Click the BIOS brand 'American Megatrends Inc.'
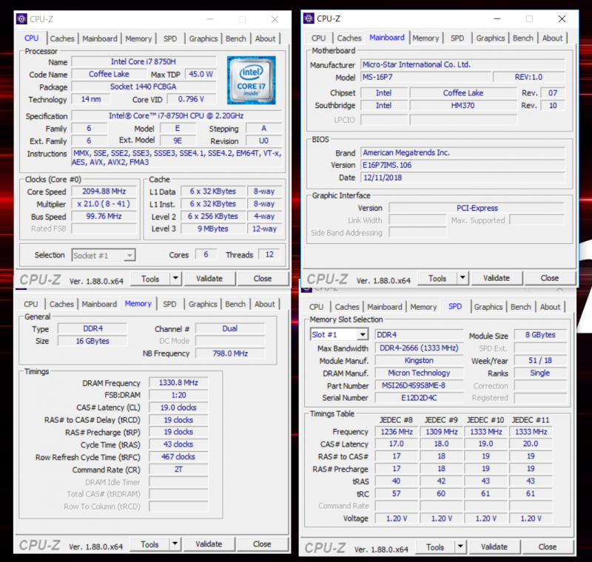The height and width of the screenshot is (562, 592). [x=463, y=152]
